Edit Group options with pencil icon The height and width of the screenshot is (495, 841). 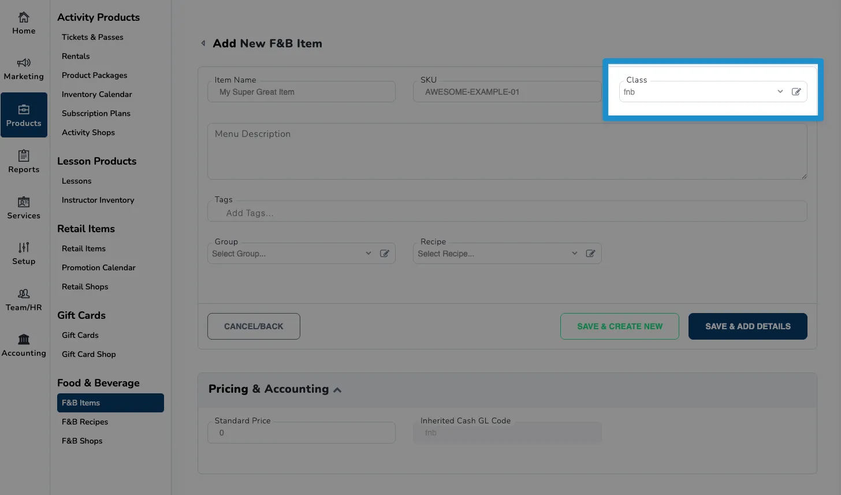click(x=384, y=254)
